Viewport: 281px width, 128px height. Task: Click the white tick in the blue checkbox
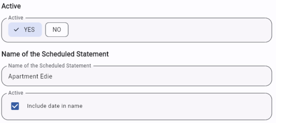[15, 106]
